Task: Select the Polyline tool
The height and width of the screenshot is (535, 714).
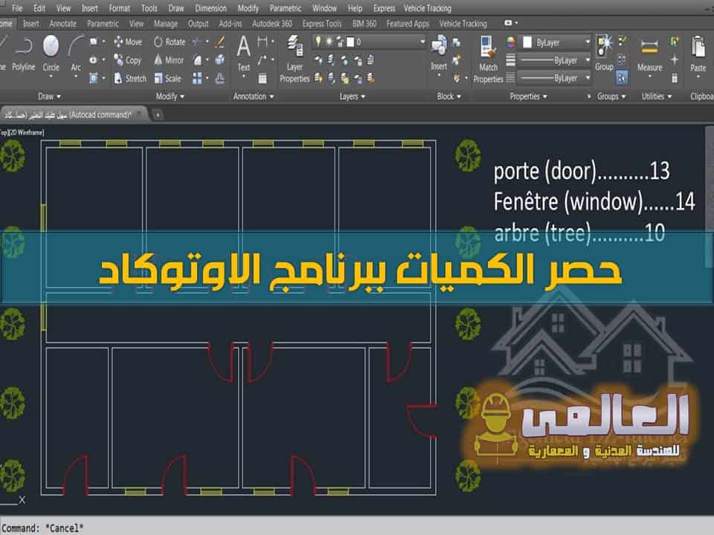Action: pyautogui.click(x=23, y=54)
